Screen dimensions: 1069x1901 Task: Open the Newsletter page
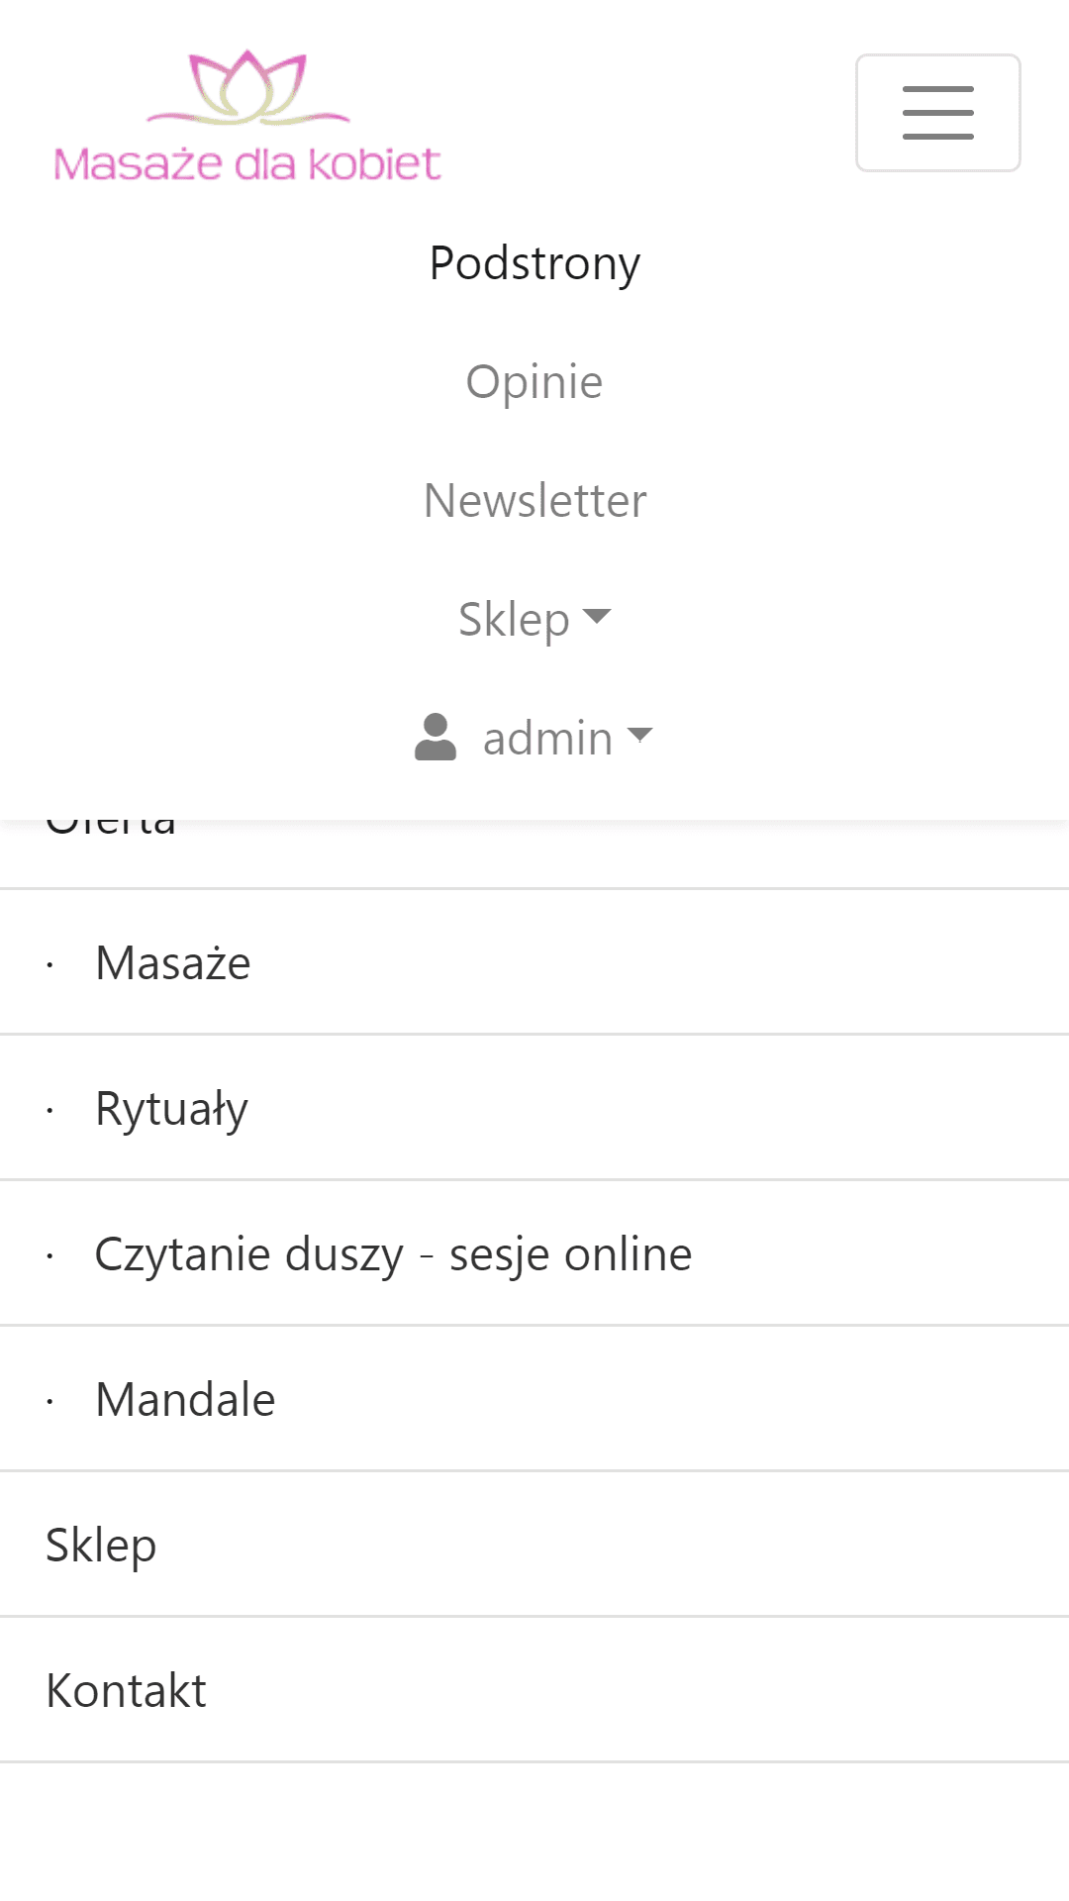pos(534,500)
